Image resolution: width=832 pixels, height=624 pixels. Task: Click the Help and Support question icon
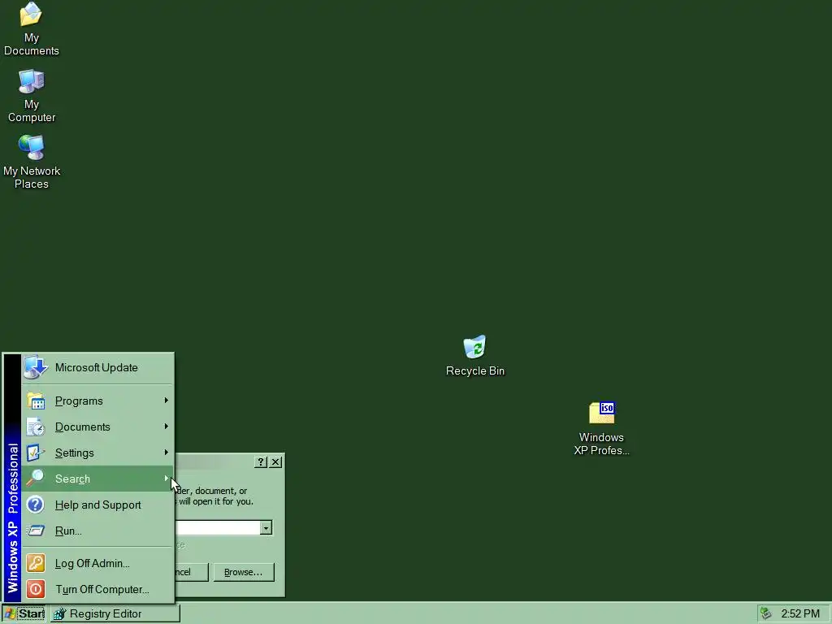tap(36, 505)
